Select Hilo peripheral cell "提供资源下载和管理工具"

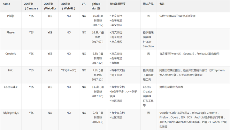[148, 75]
